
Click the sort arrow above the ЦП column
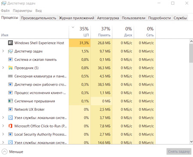pyautogui.click(x=73, y=27)
